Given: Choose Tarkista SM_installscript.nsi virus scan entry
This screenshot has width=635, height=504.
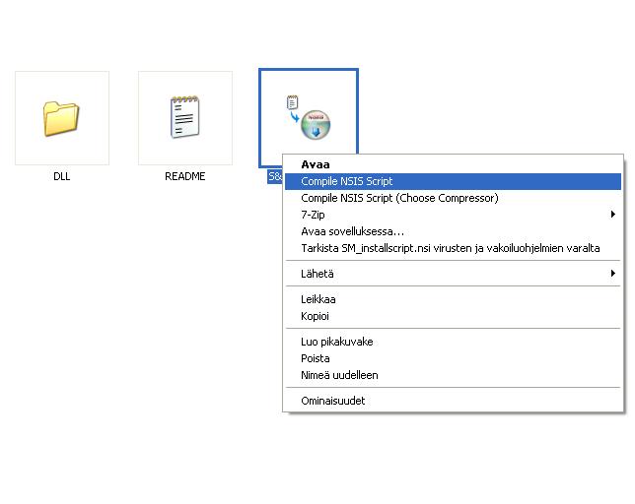Looking at the screenshot, I should [453, 248].
